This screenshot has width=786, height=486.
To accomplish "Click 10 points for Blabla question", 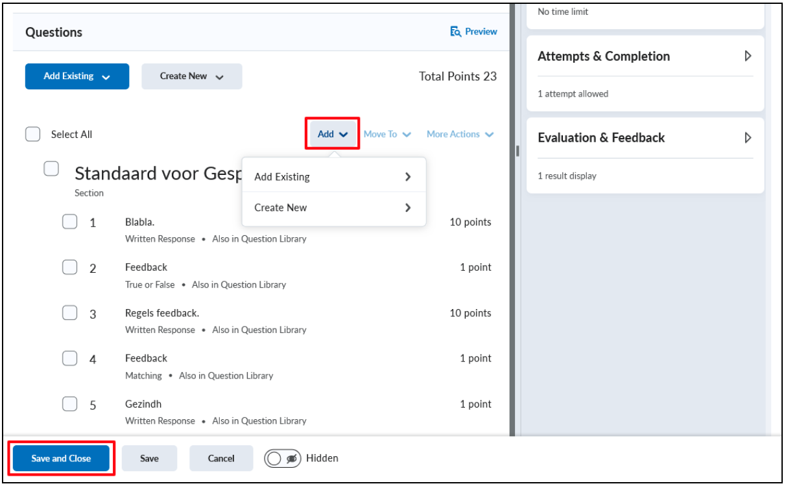I will point(470,222).
